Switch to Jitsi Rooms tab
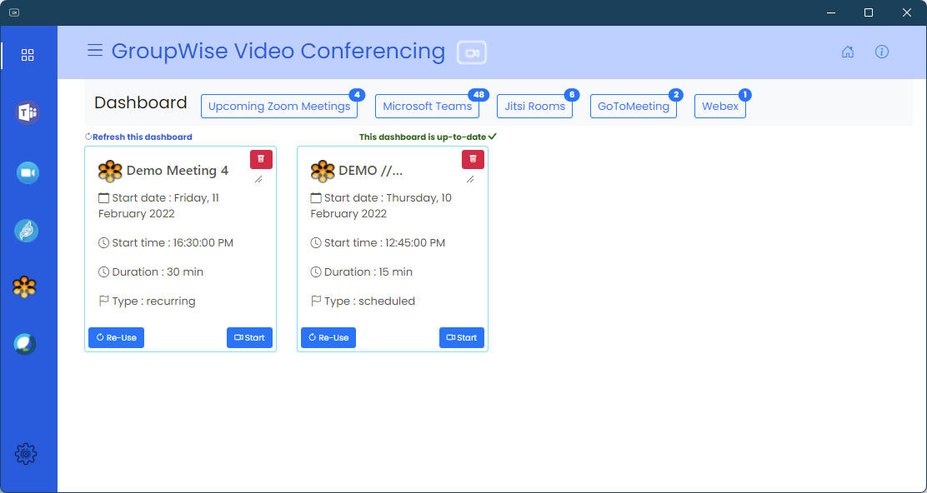Screen dimensions: 927x493 pyautogui.click(x=534, y=107)
